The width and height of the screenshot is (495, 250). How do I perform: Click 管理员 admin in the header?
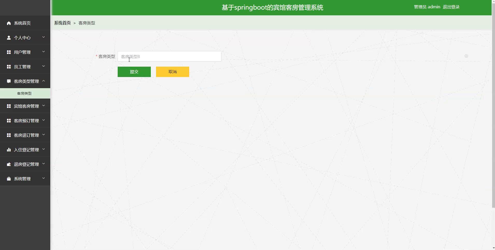tap(427, 7)
